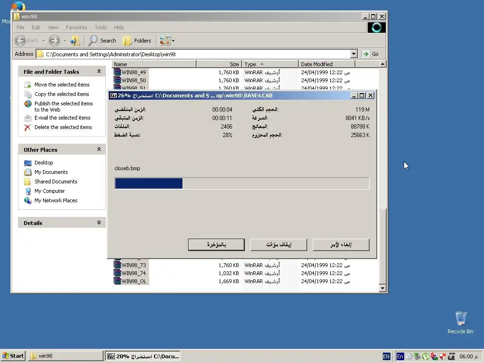Select the WIN98_49 archive file
Viewport: 484px width, 363px height.
pos(133,72)
